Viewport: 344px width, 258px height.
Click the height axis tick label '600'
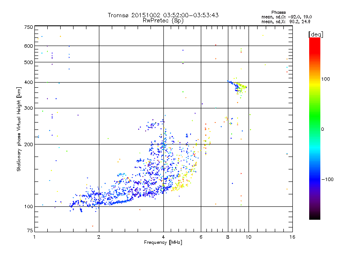pos(29,46)
